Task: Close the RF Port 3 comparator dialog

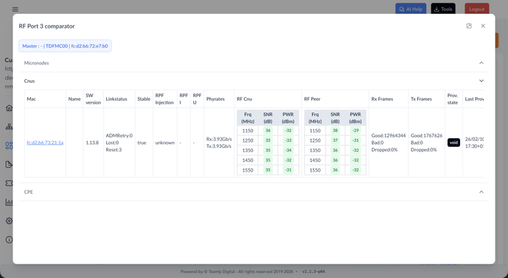Action: click(483, 26)
